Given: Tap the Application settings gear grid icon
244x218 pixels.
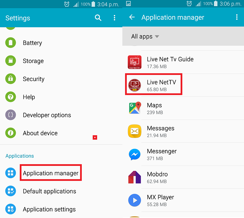Looking at the screenshot, I should [x=11, y=209].
